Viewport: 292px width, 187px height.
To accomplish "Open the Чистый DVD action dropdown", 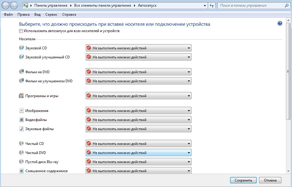I will pyautogui.click(x=138, y=153).
